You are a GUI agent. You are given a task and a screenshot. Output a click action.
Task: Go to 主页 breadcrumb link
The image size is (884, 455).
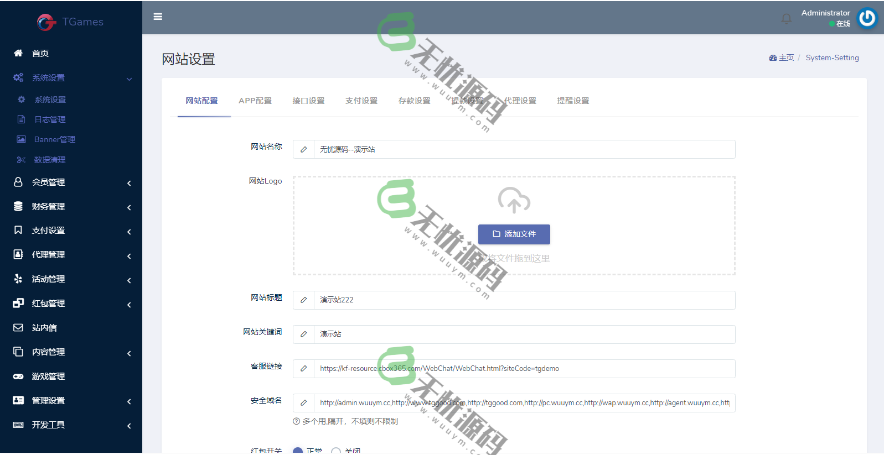coord(786,57)
